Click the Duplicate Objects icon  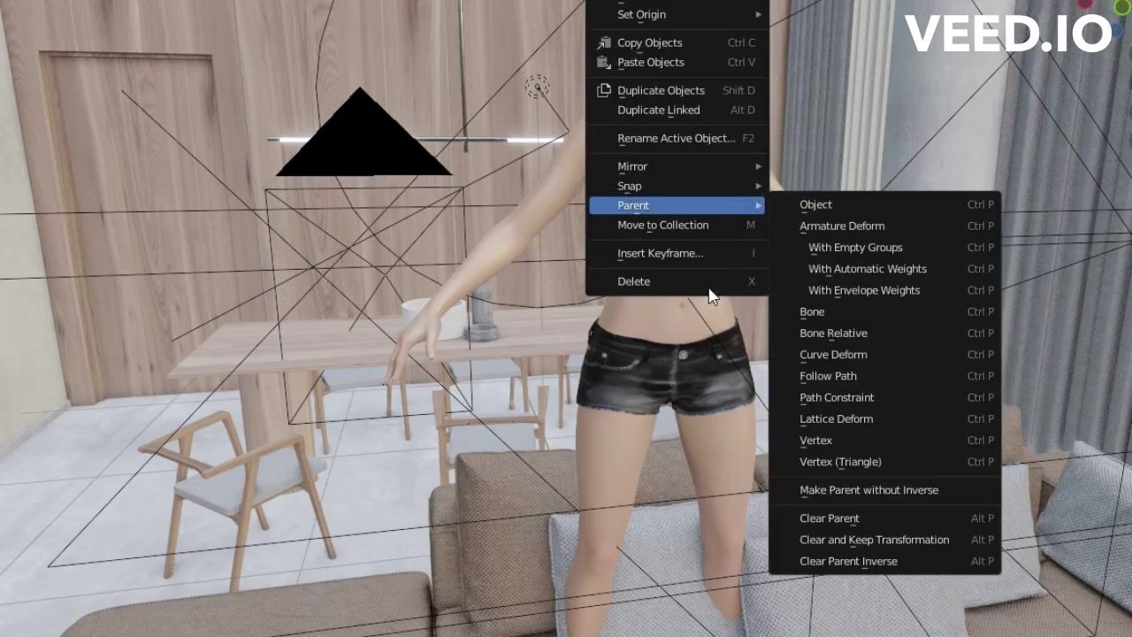604,90
